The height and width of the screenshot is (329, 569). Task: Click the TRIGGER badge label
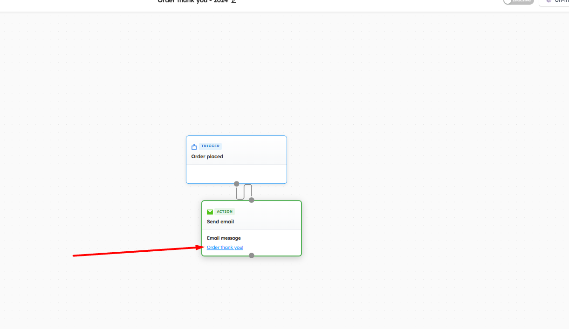pyautogui.click(x=210, y=146)
